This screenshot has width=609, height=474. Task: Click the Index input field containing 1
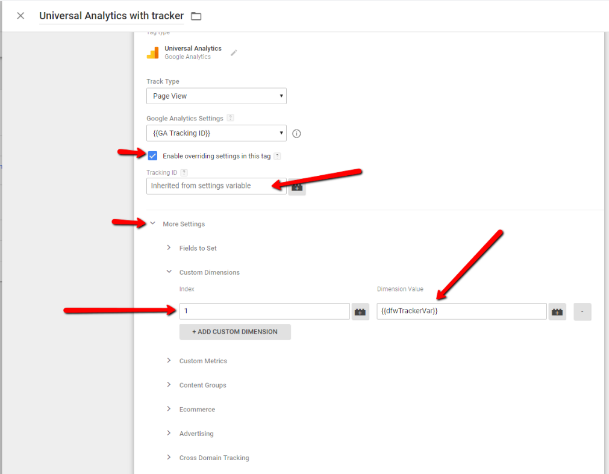pos(264,311)
